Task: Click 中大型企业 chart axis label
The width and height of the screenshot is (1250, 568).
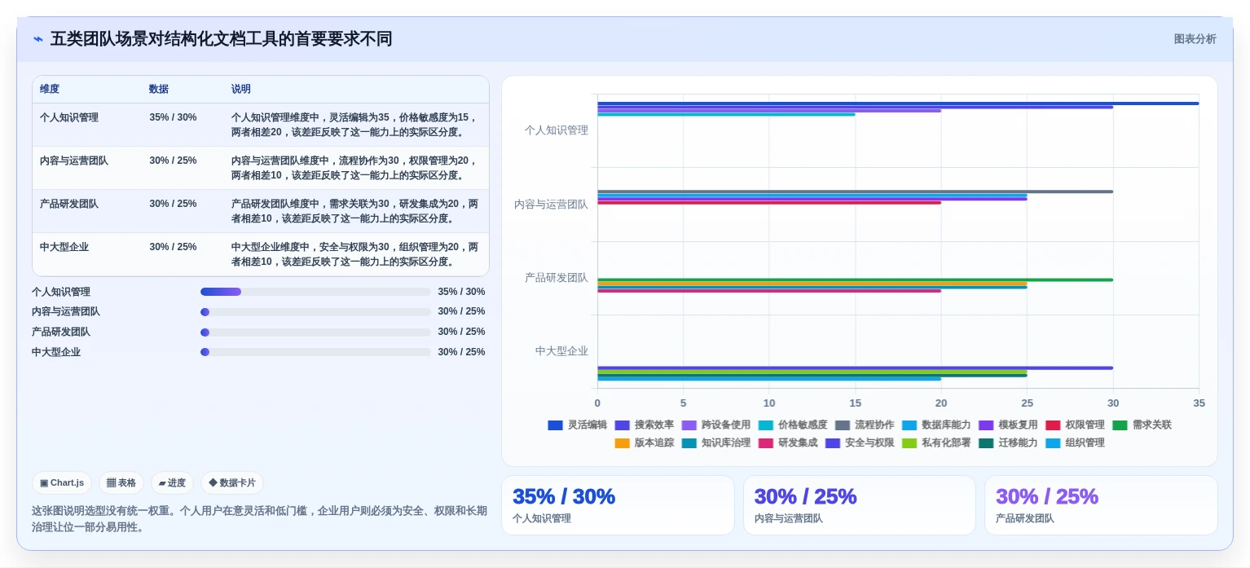Action: point(561,351)
